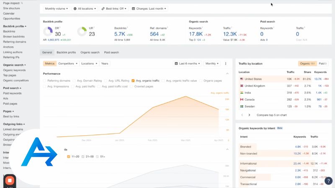Viewport: 335px width, 188px height.
Task: Toggle Avg. organic traffic checkbox
Action: pyautogui.click(x=133, y=81)
